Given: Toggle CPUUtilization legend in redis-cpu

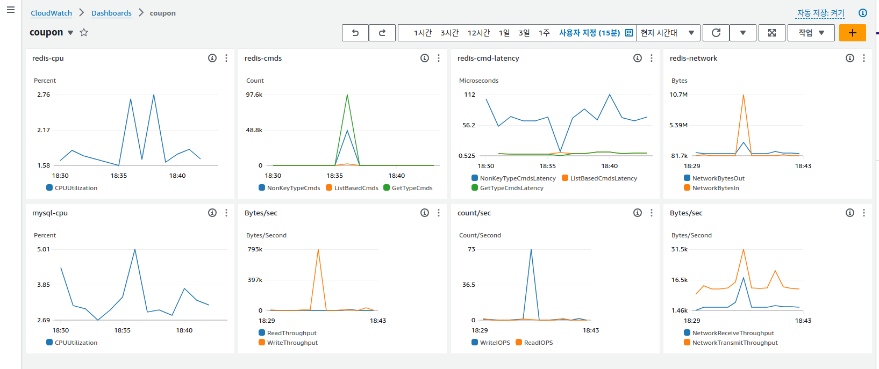Looking at the screenshot, I should click(x=72, y=188).
